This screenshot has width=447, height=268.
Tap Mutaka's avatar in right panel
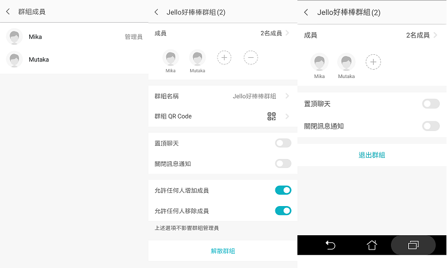tap(346, 62)
